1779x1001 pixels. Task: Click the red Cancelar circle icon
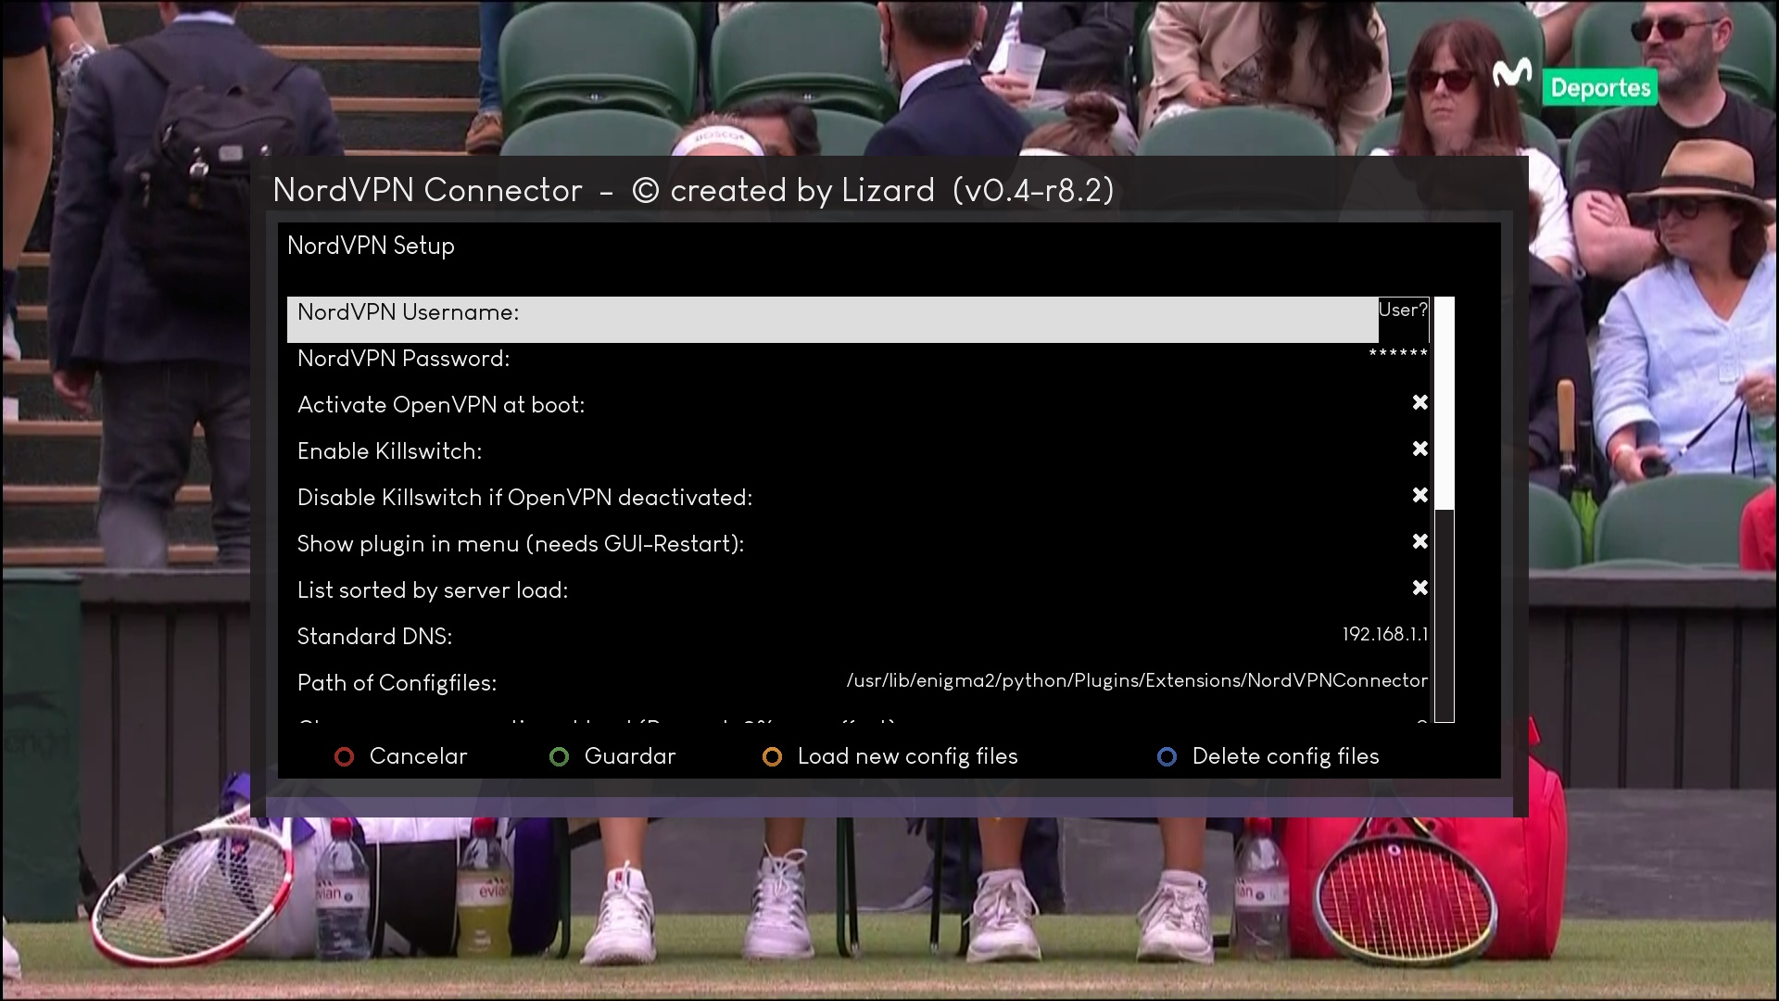[344, 757]
